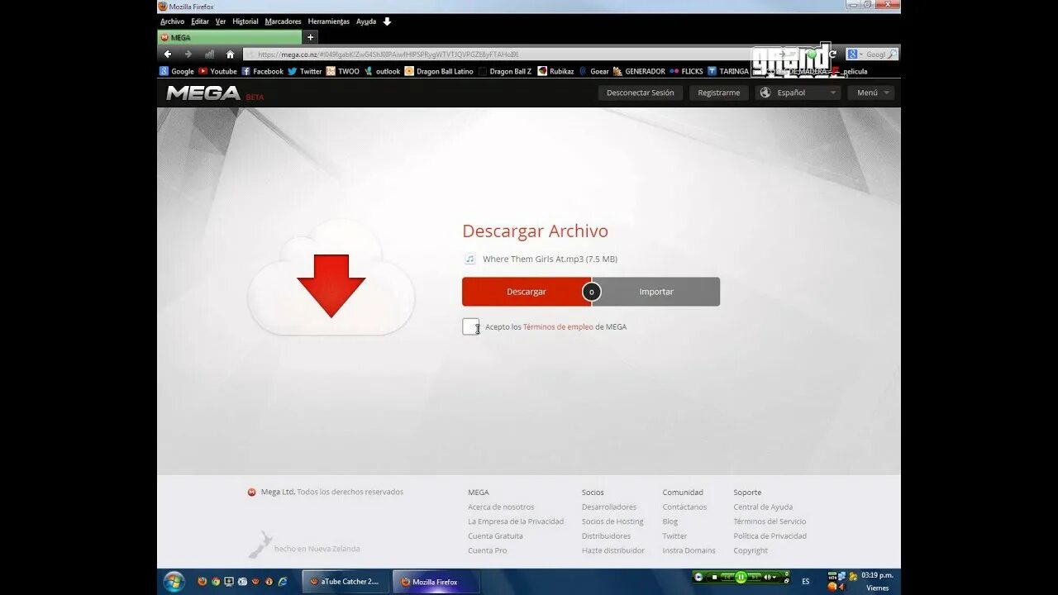Open the Rubikaz bookmark
The image size is (1058, 595).
[x=556, y=71]
